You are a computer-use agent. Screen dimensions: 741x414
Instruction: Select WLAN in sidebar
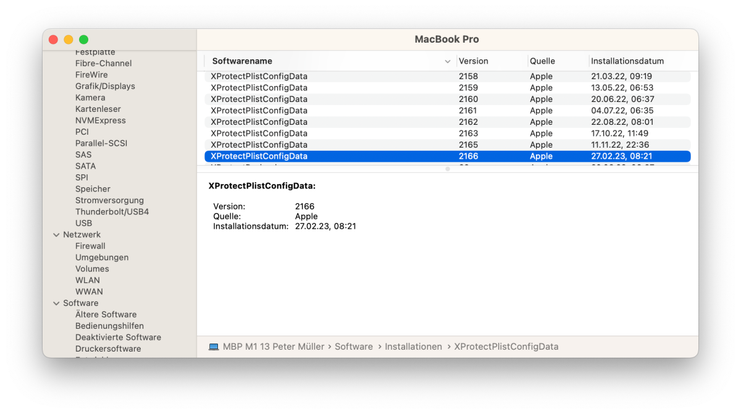tap(88, 281)
